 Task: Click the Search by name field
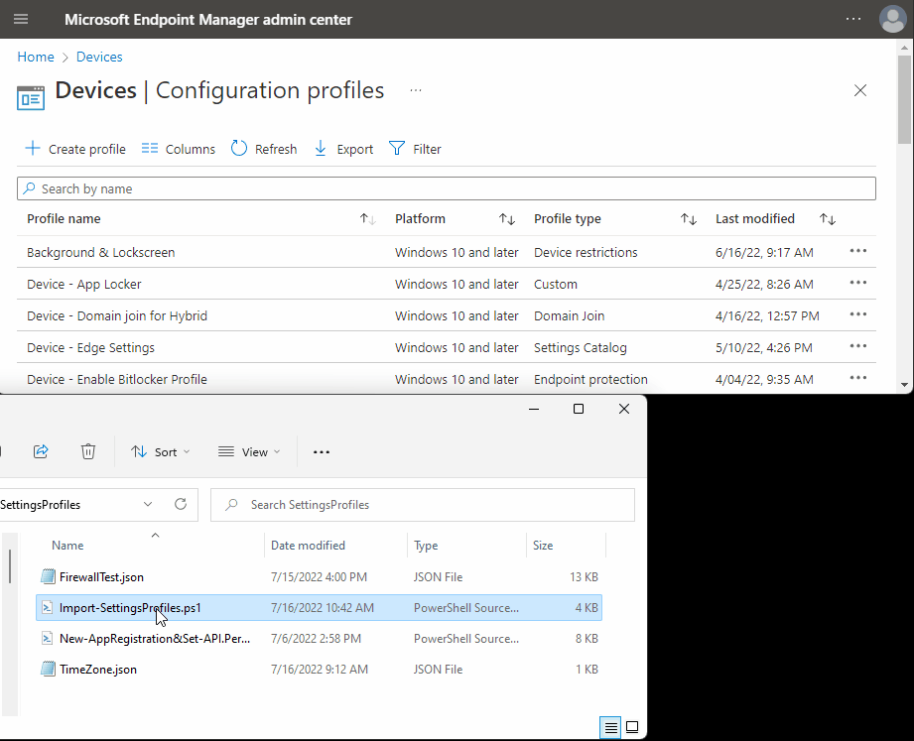coord(447,188)
